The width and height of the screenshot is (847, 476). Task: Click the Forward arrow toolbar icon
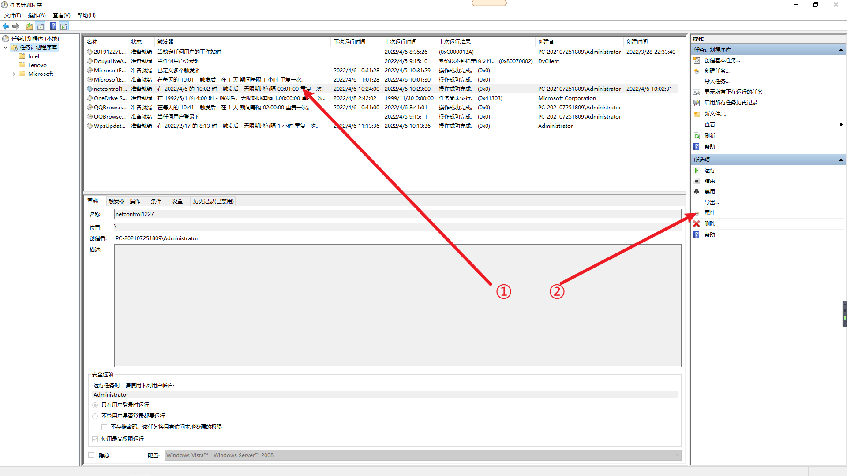click(16, 26)
